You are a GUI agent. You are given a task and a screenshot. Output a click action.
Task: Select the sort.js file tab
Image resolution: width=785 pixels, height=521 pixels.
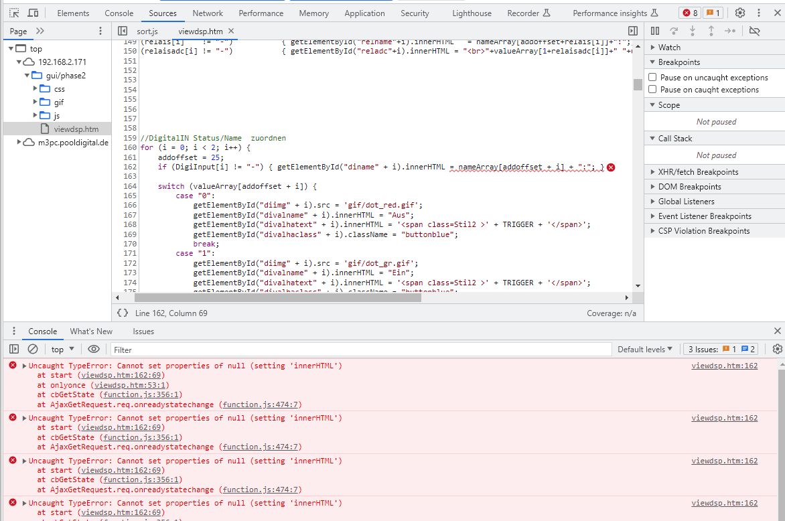147,31
